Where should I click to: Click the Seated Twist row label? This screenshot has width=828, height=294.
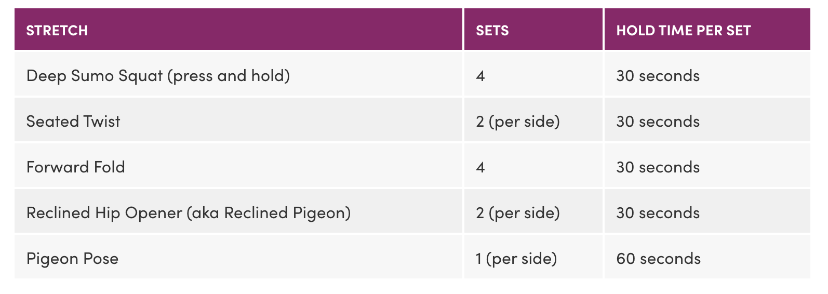[73, 122]
